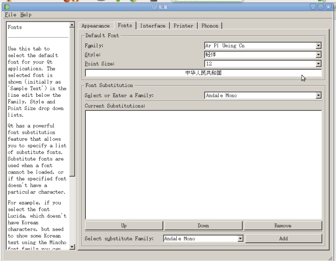The width and height of the screenshot is (336, 261).
Task: Open the Phonon tab
Action: coord(210,26)
